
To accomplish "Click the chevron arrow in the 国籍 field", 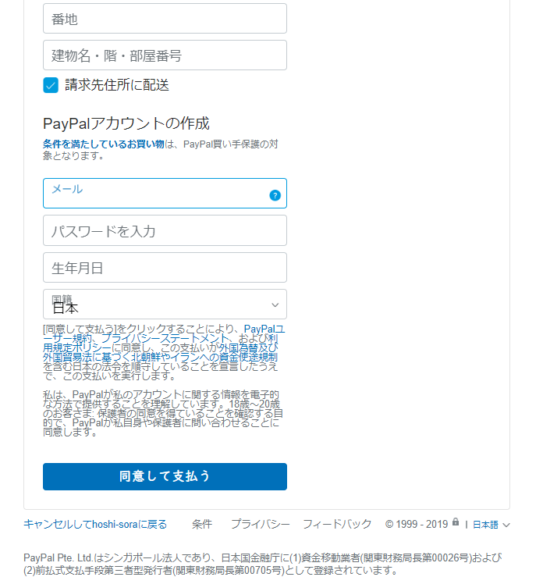I will coord(275,305).
